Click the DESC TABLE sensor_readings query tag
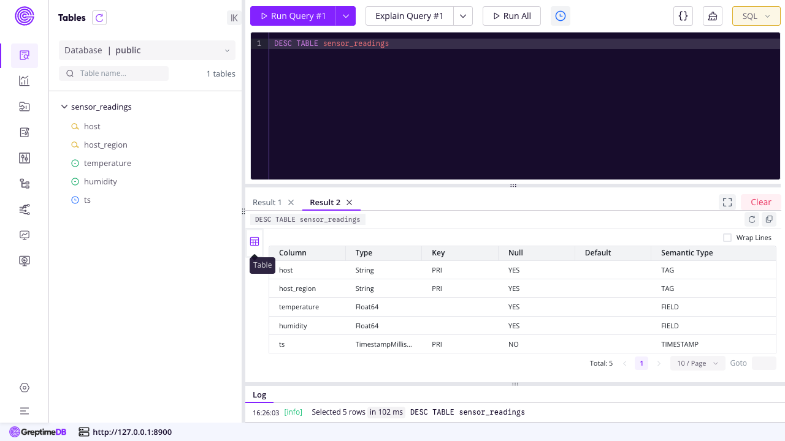Screen dimensions: 785x441 point(307,219)
